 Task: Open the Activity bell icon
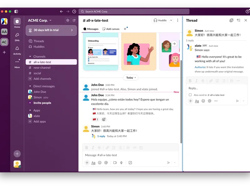point(17,48)
